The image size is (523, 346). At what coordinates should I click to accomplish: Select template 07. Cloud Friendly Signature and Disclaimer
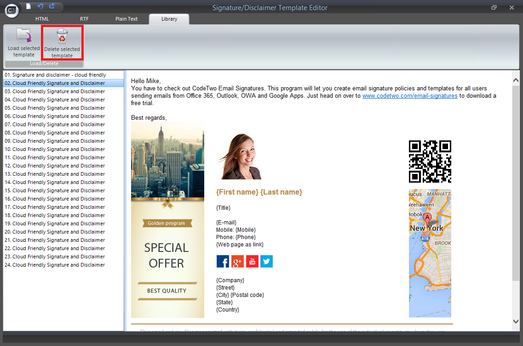click(63, 124)
